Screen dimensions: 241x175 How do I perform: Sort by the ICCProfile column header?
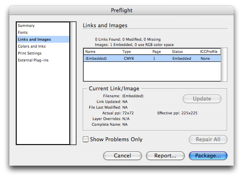coord(209,52)
